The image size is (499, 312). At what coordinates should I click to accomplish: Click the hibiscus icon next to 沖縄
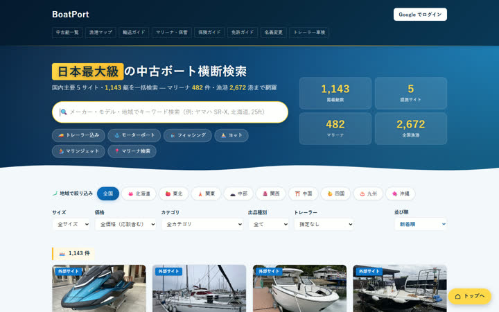[x=394, y=193]
